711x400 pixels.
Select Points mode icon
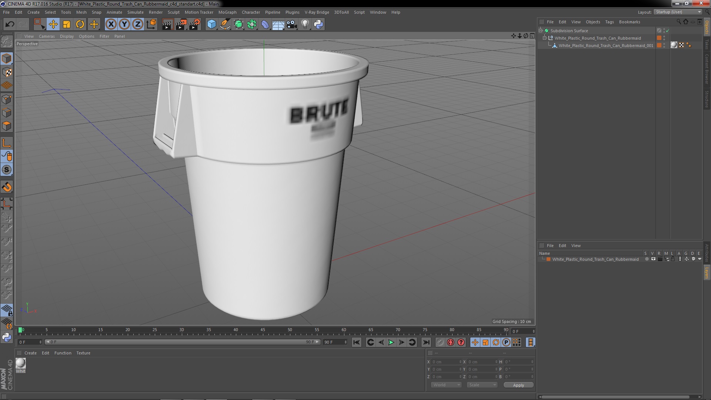7,99
